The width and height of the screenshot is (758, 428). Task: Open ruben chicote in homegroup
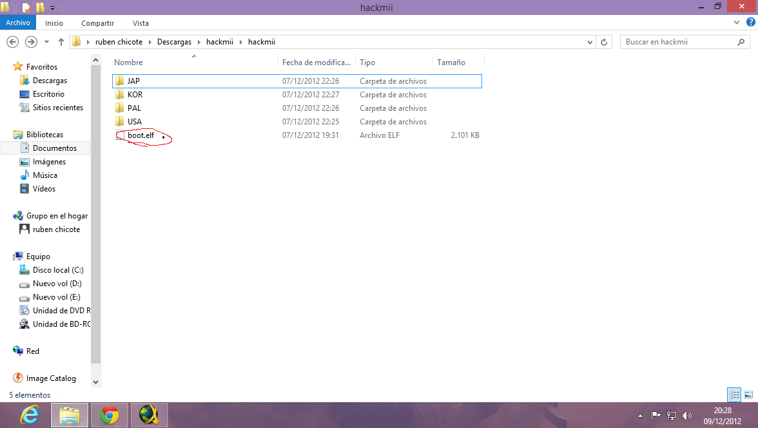click(56, 229)
